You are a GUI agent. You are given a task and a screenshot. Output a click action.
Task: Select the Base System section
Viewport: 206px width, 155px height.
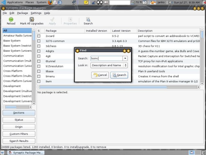point(17,41)
